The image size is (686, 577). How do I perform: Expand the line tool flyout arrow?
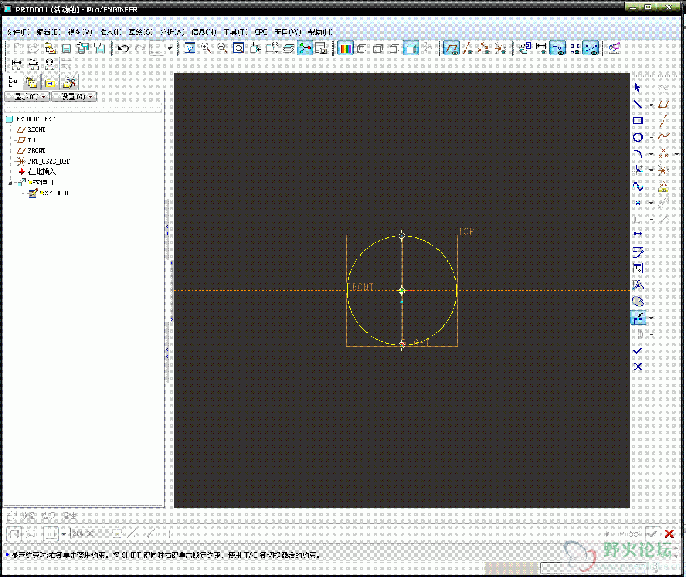651,105
